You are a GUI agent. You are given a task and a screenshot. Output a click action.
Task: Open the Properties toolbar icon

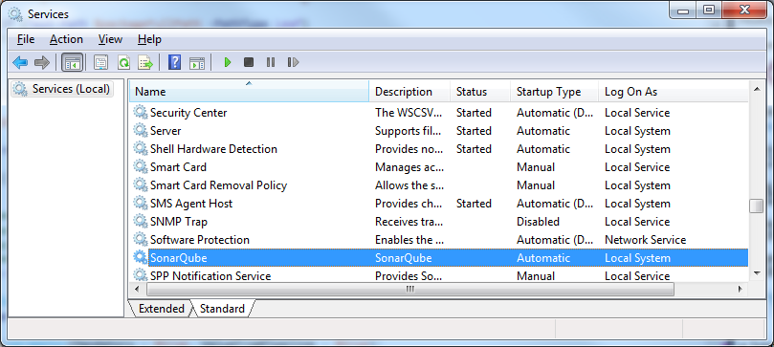(100, 62)
